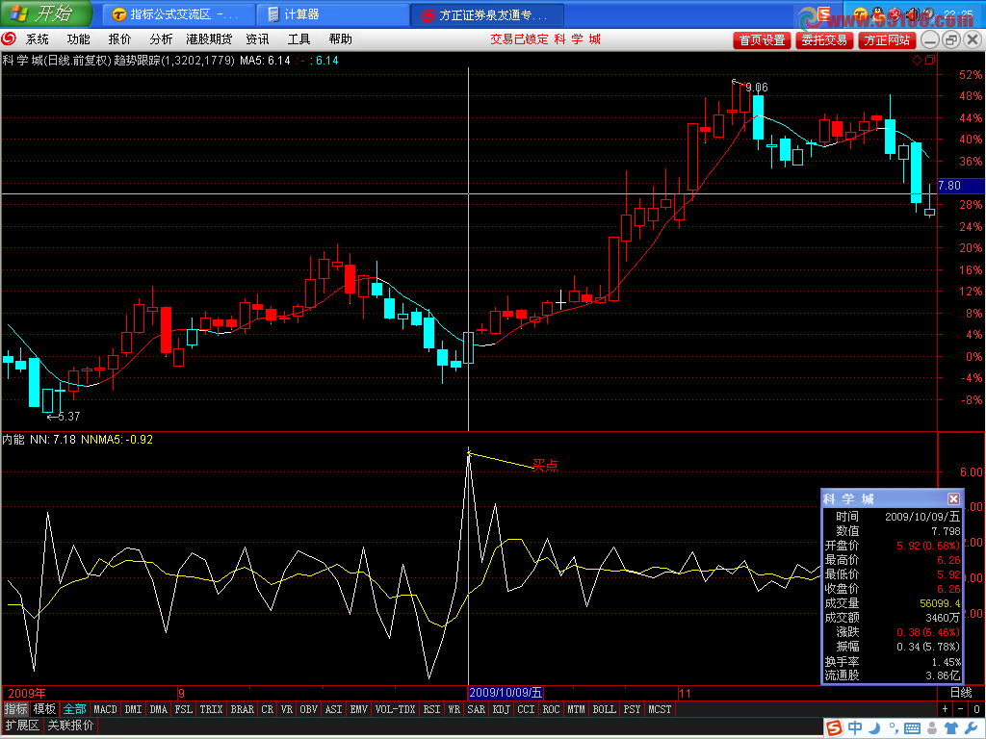Switch to the CR indicator
Image resolution: width=986 pixels, height=739 pixels.
click(x=268, y=709)
